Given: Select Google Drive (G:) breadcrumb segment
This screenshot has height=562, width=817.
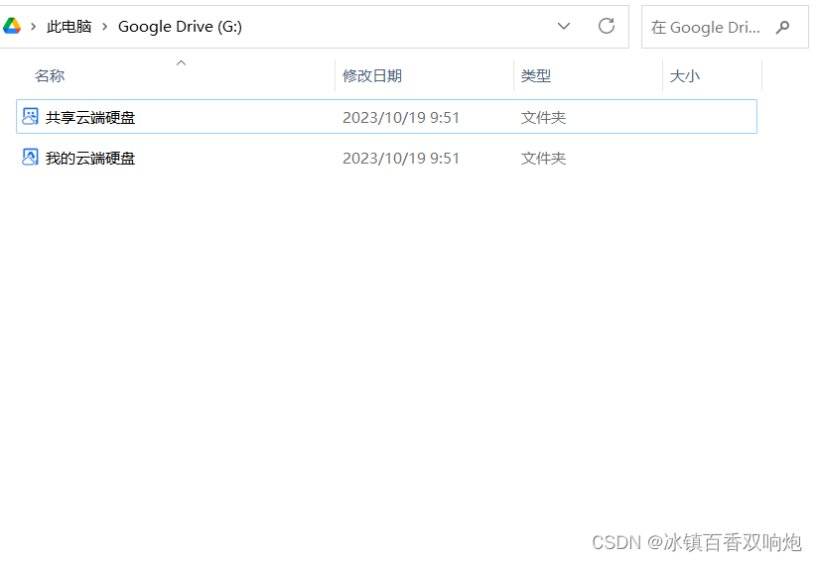Looking at the screenshot, I should [x=180, y=27].
